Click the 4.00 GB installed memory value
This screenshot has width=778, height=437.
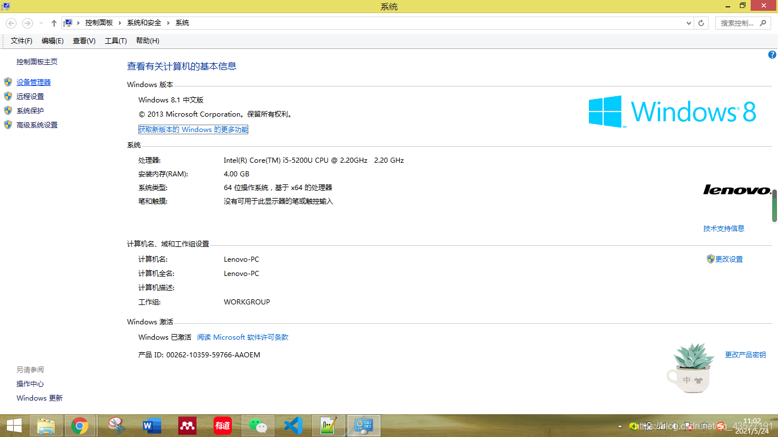click(236, 174)
